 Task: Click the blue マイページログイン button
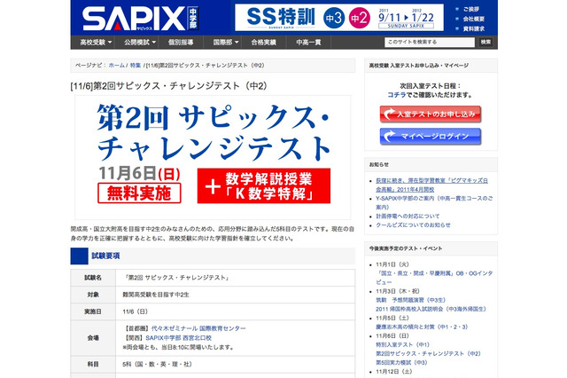pos(431,137)
